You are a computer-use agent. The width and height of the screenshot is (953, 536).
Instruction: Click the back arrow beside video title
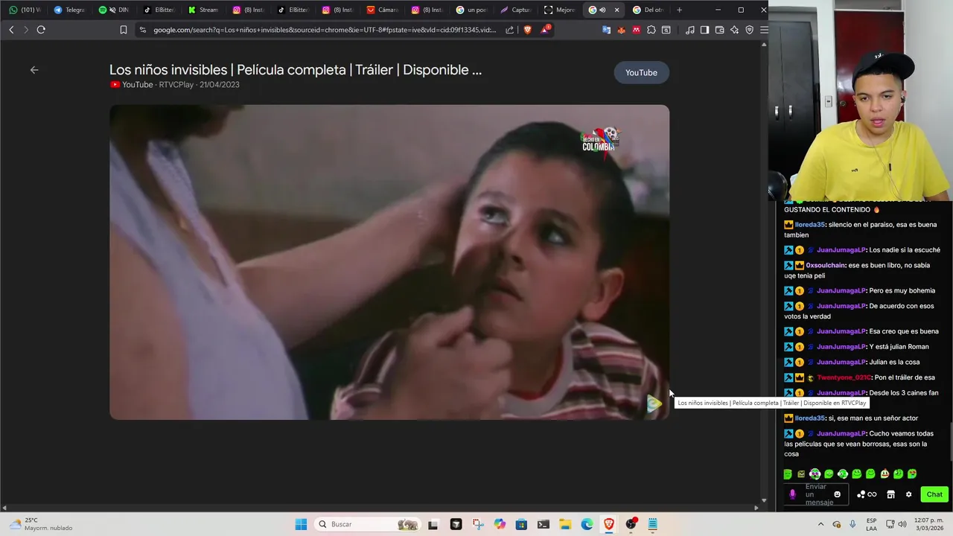pyautogui.click(x=34, y=70)
